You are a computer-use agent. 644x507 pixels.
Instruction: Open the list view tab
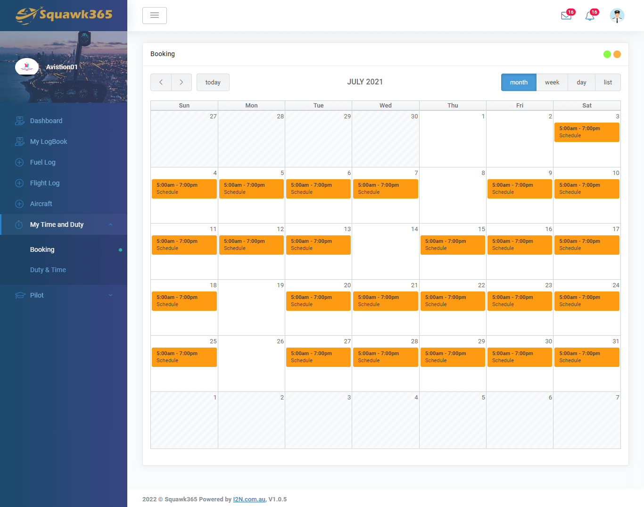pyautogui.click(x=608, y=82)
